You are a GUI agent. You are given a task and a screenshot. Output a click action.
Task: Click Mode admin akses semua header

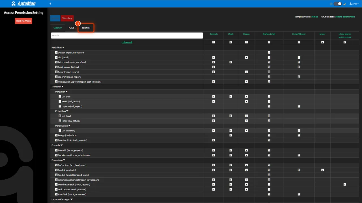pos(345,36)
